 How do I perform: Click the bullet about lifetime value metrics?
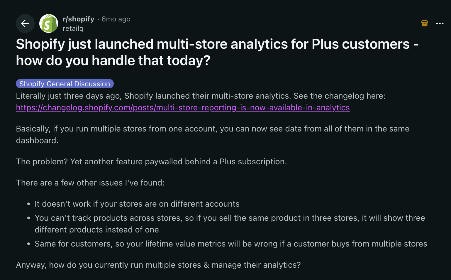pyautogui.click(x=231, y=244)
